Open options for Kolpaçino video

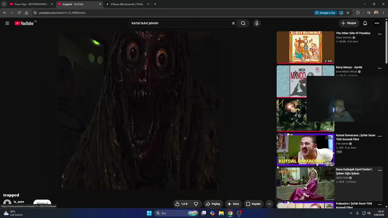tap(380, 205)
